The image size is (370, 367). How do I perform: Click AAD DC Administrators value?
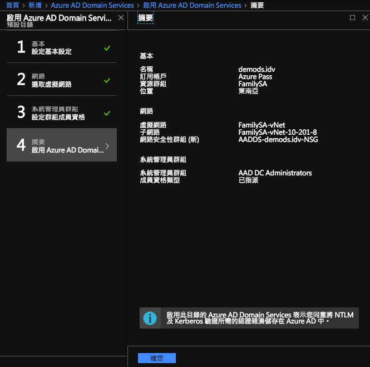click(275, 173)
